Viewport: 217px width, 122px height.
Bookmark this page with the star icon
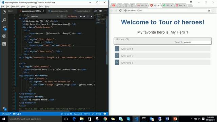(x=209, y=11)
